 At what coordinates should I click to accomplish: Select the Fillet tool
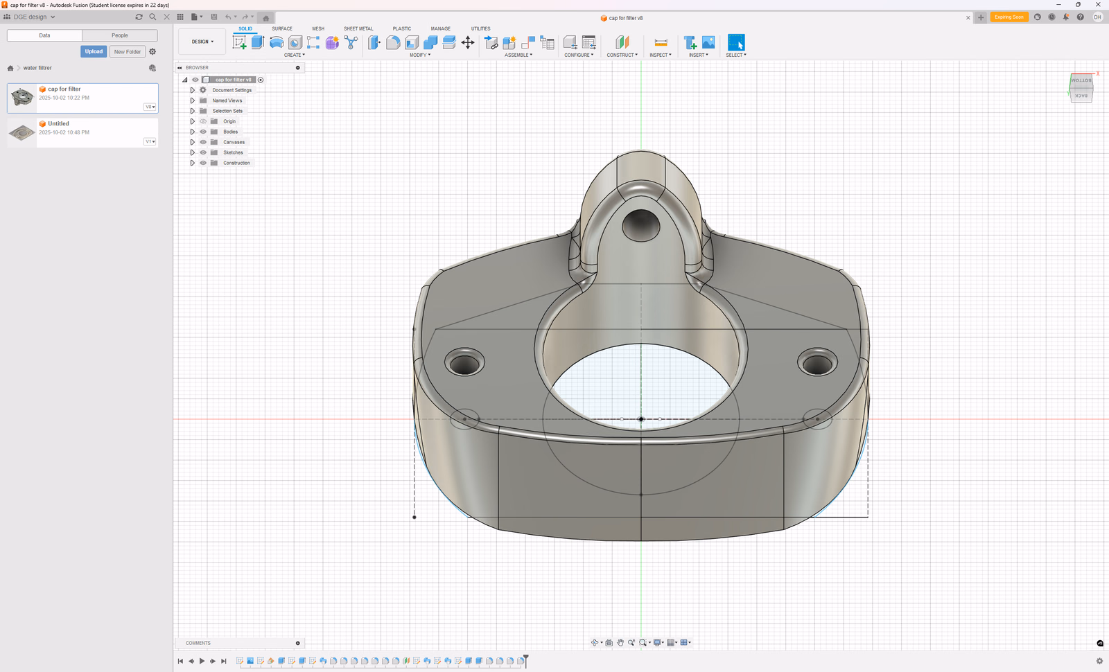[393, 43]
